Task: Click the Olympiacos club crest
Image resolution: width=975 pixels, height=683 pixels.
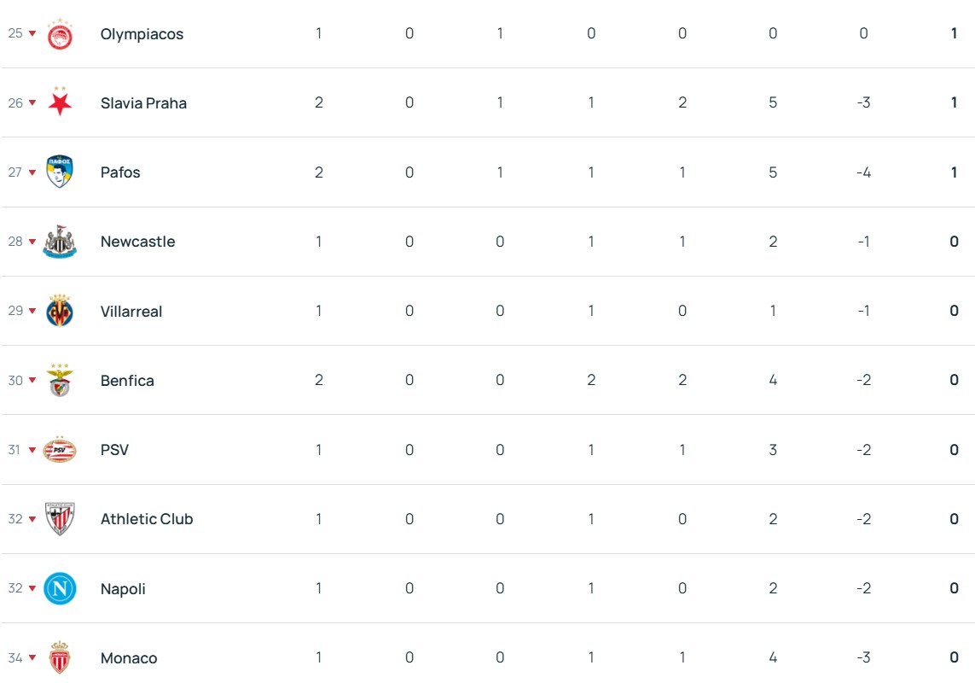Action: (60, 34)
